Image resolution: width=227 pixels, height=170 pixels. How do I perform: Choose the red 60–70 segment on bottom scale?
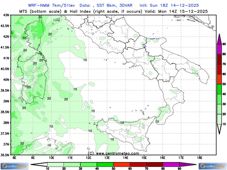(x=138, y=164)
